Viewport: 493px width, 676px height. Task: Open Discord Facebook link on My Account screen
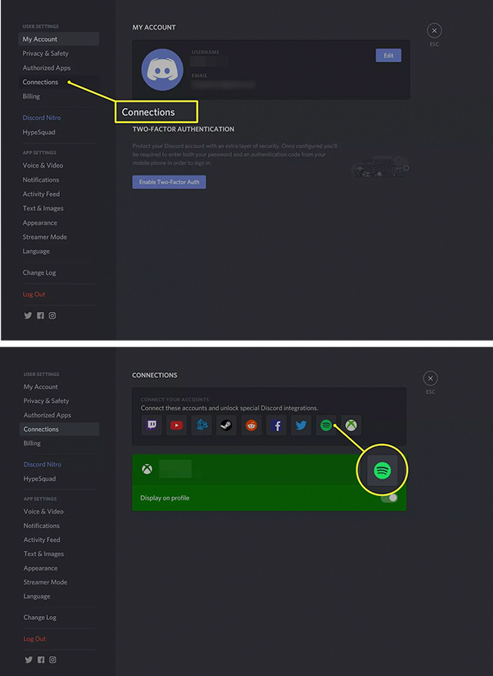tap(40, 316)
